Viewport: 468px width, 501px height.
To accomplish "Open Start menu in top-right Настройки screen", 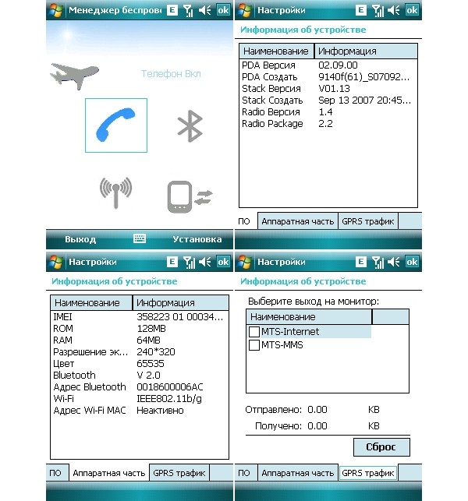I will pyautogui.click(x=245, y=10).
